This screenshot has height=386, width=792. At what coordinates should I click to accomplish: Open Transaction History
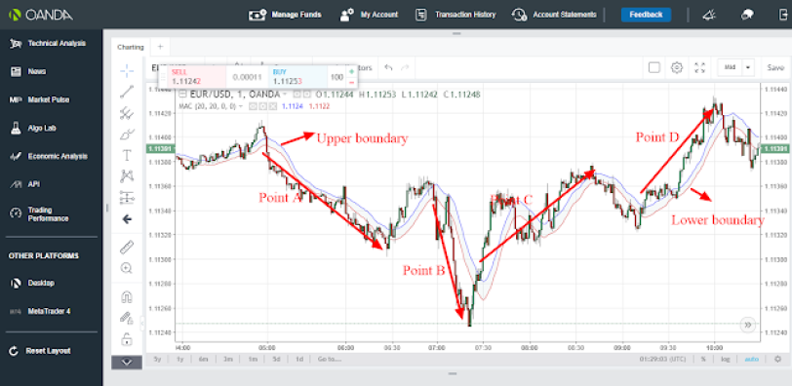(455, 15)
